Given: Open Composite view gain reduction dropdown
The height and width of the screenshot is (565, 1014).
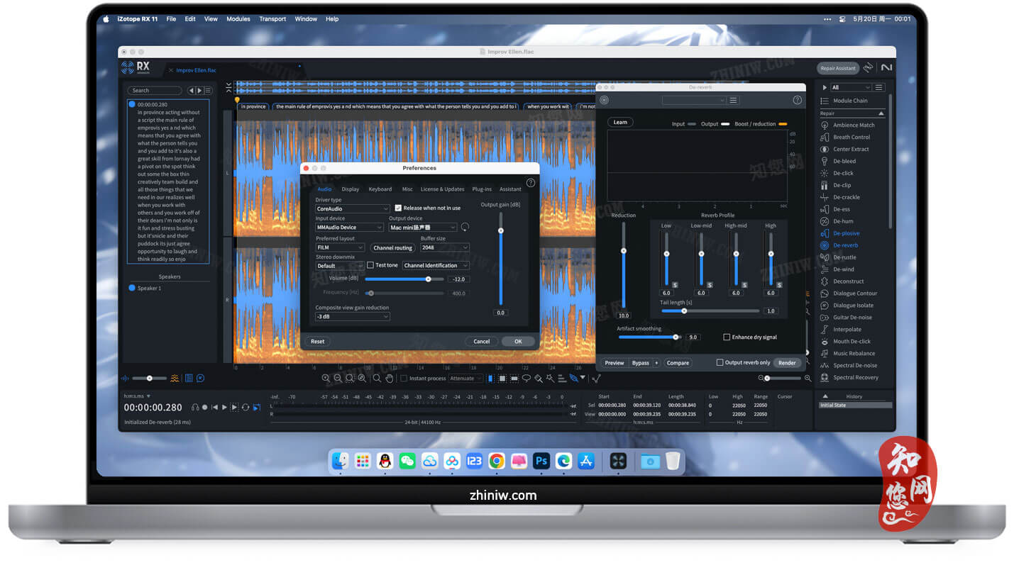Looking at the screenshot, I should click(x=353, y=317).
